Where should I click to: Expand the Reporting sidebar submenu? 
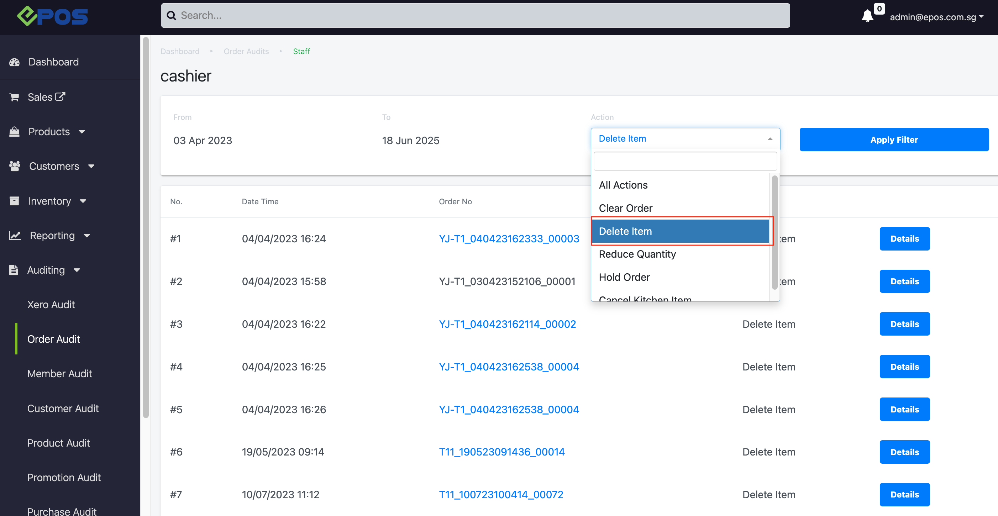(87, 236)
